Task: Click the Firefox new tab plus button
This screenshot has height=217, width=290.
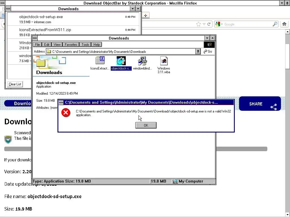Action: tap(146, 16)
